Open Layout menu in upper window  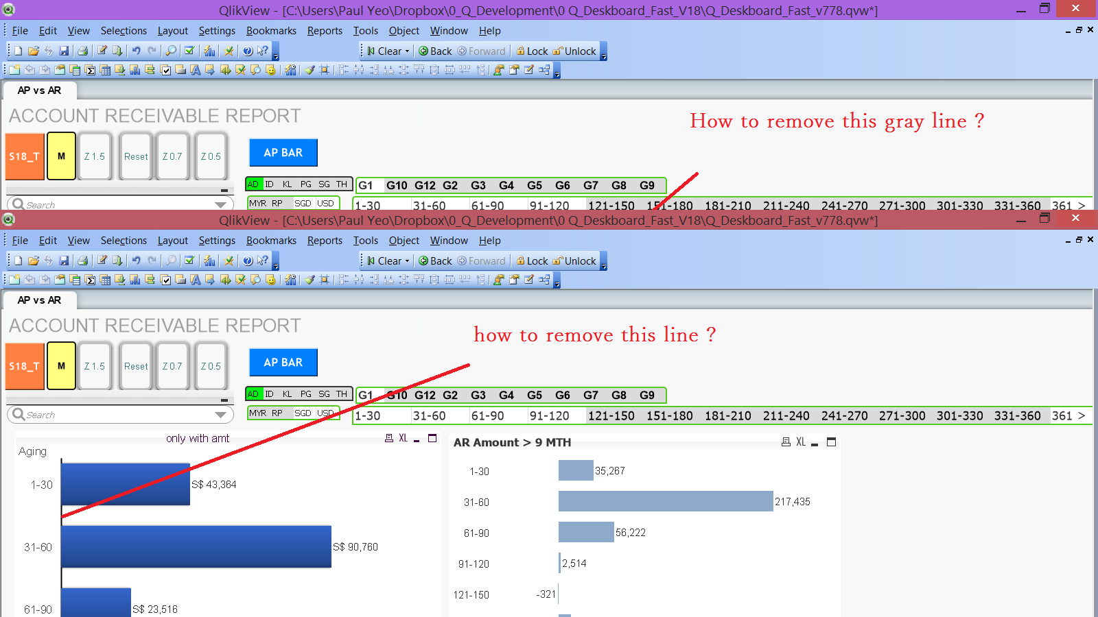tap(172, 31)
